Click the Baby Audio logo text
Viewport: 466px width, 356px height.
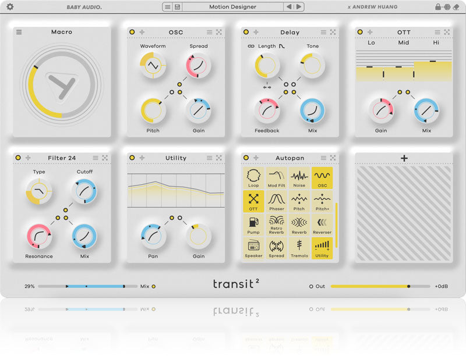tap(84, 7)
